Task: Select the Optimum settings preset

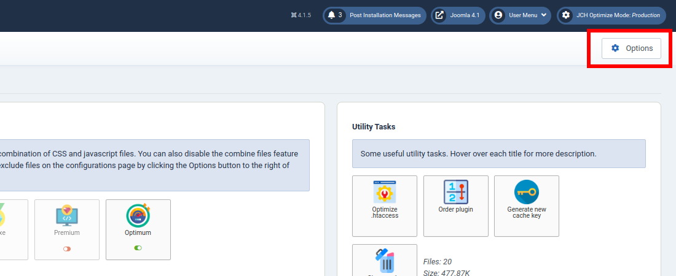Action: point(138,229)
